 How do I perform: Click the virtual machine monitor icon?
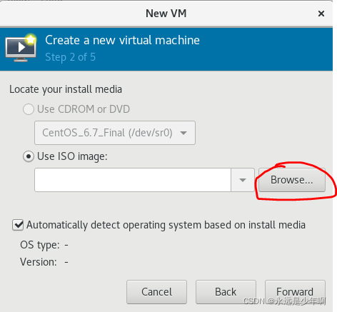[x=21, y=48]
